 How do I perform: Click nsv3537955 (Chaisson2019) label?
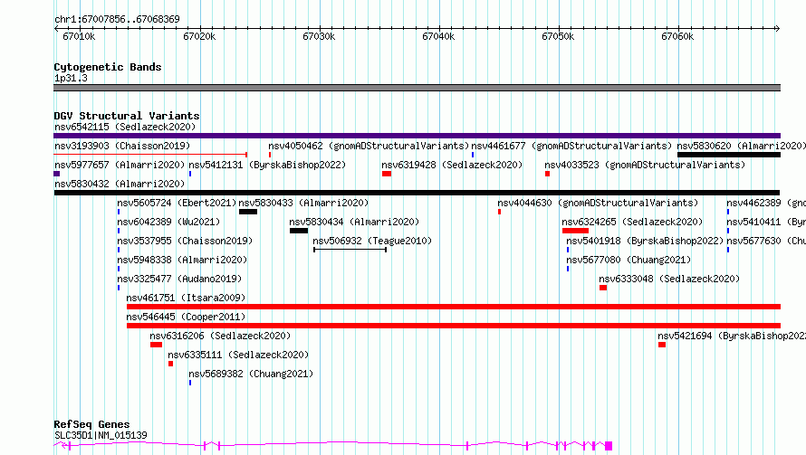pos(185,241)
